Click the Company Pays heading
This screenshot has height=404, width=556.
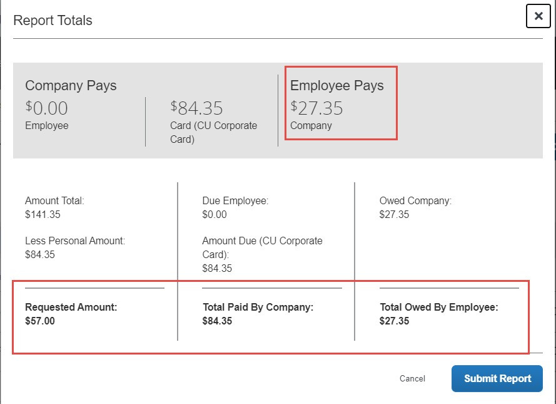tap(70, 86)
